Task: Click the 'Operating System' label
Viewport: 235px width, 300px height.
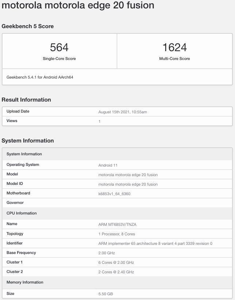Action: 23,164
